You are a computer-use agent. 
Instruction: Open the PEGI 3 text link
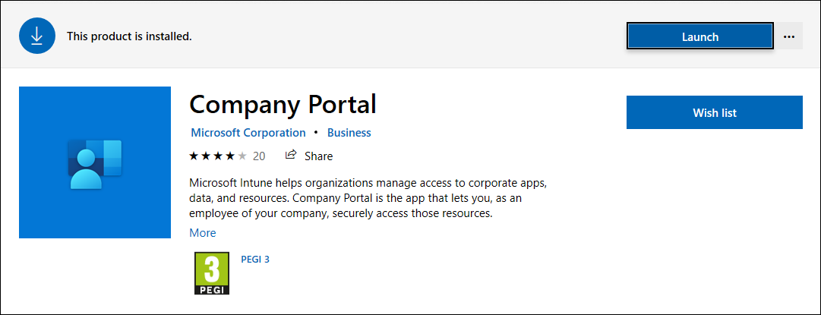click(x=255, y=259)
